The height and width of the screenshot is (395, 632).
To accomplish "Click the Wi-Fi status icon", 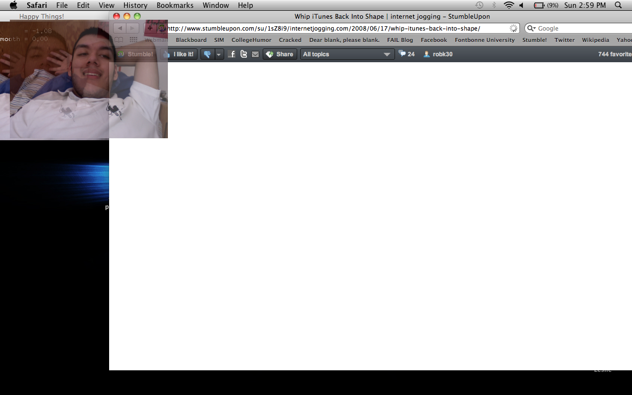I will click(509, 5).
